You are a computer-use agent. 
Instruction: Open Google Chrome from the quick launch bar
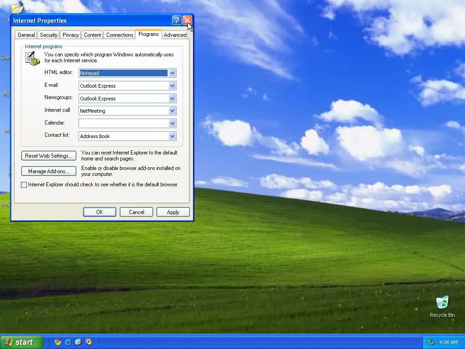(x=58, y=342)
